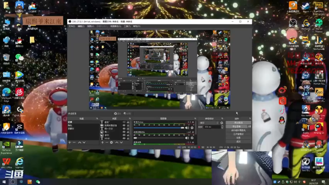The image size is (329, 185).
Task: Open the source 滤镜 filters button above the docks
Action: click(x=127, y=114)
